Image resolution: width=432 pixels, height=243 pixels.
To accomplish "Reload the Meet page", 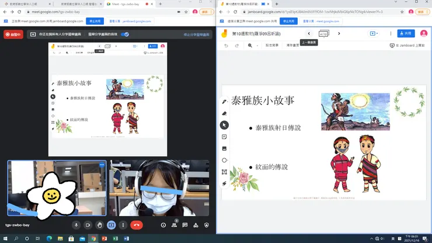I will pyautogui.click(x=19, y=12).
